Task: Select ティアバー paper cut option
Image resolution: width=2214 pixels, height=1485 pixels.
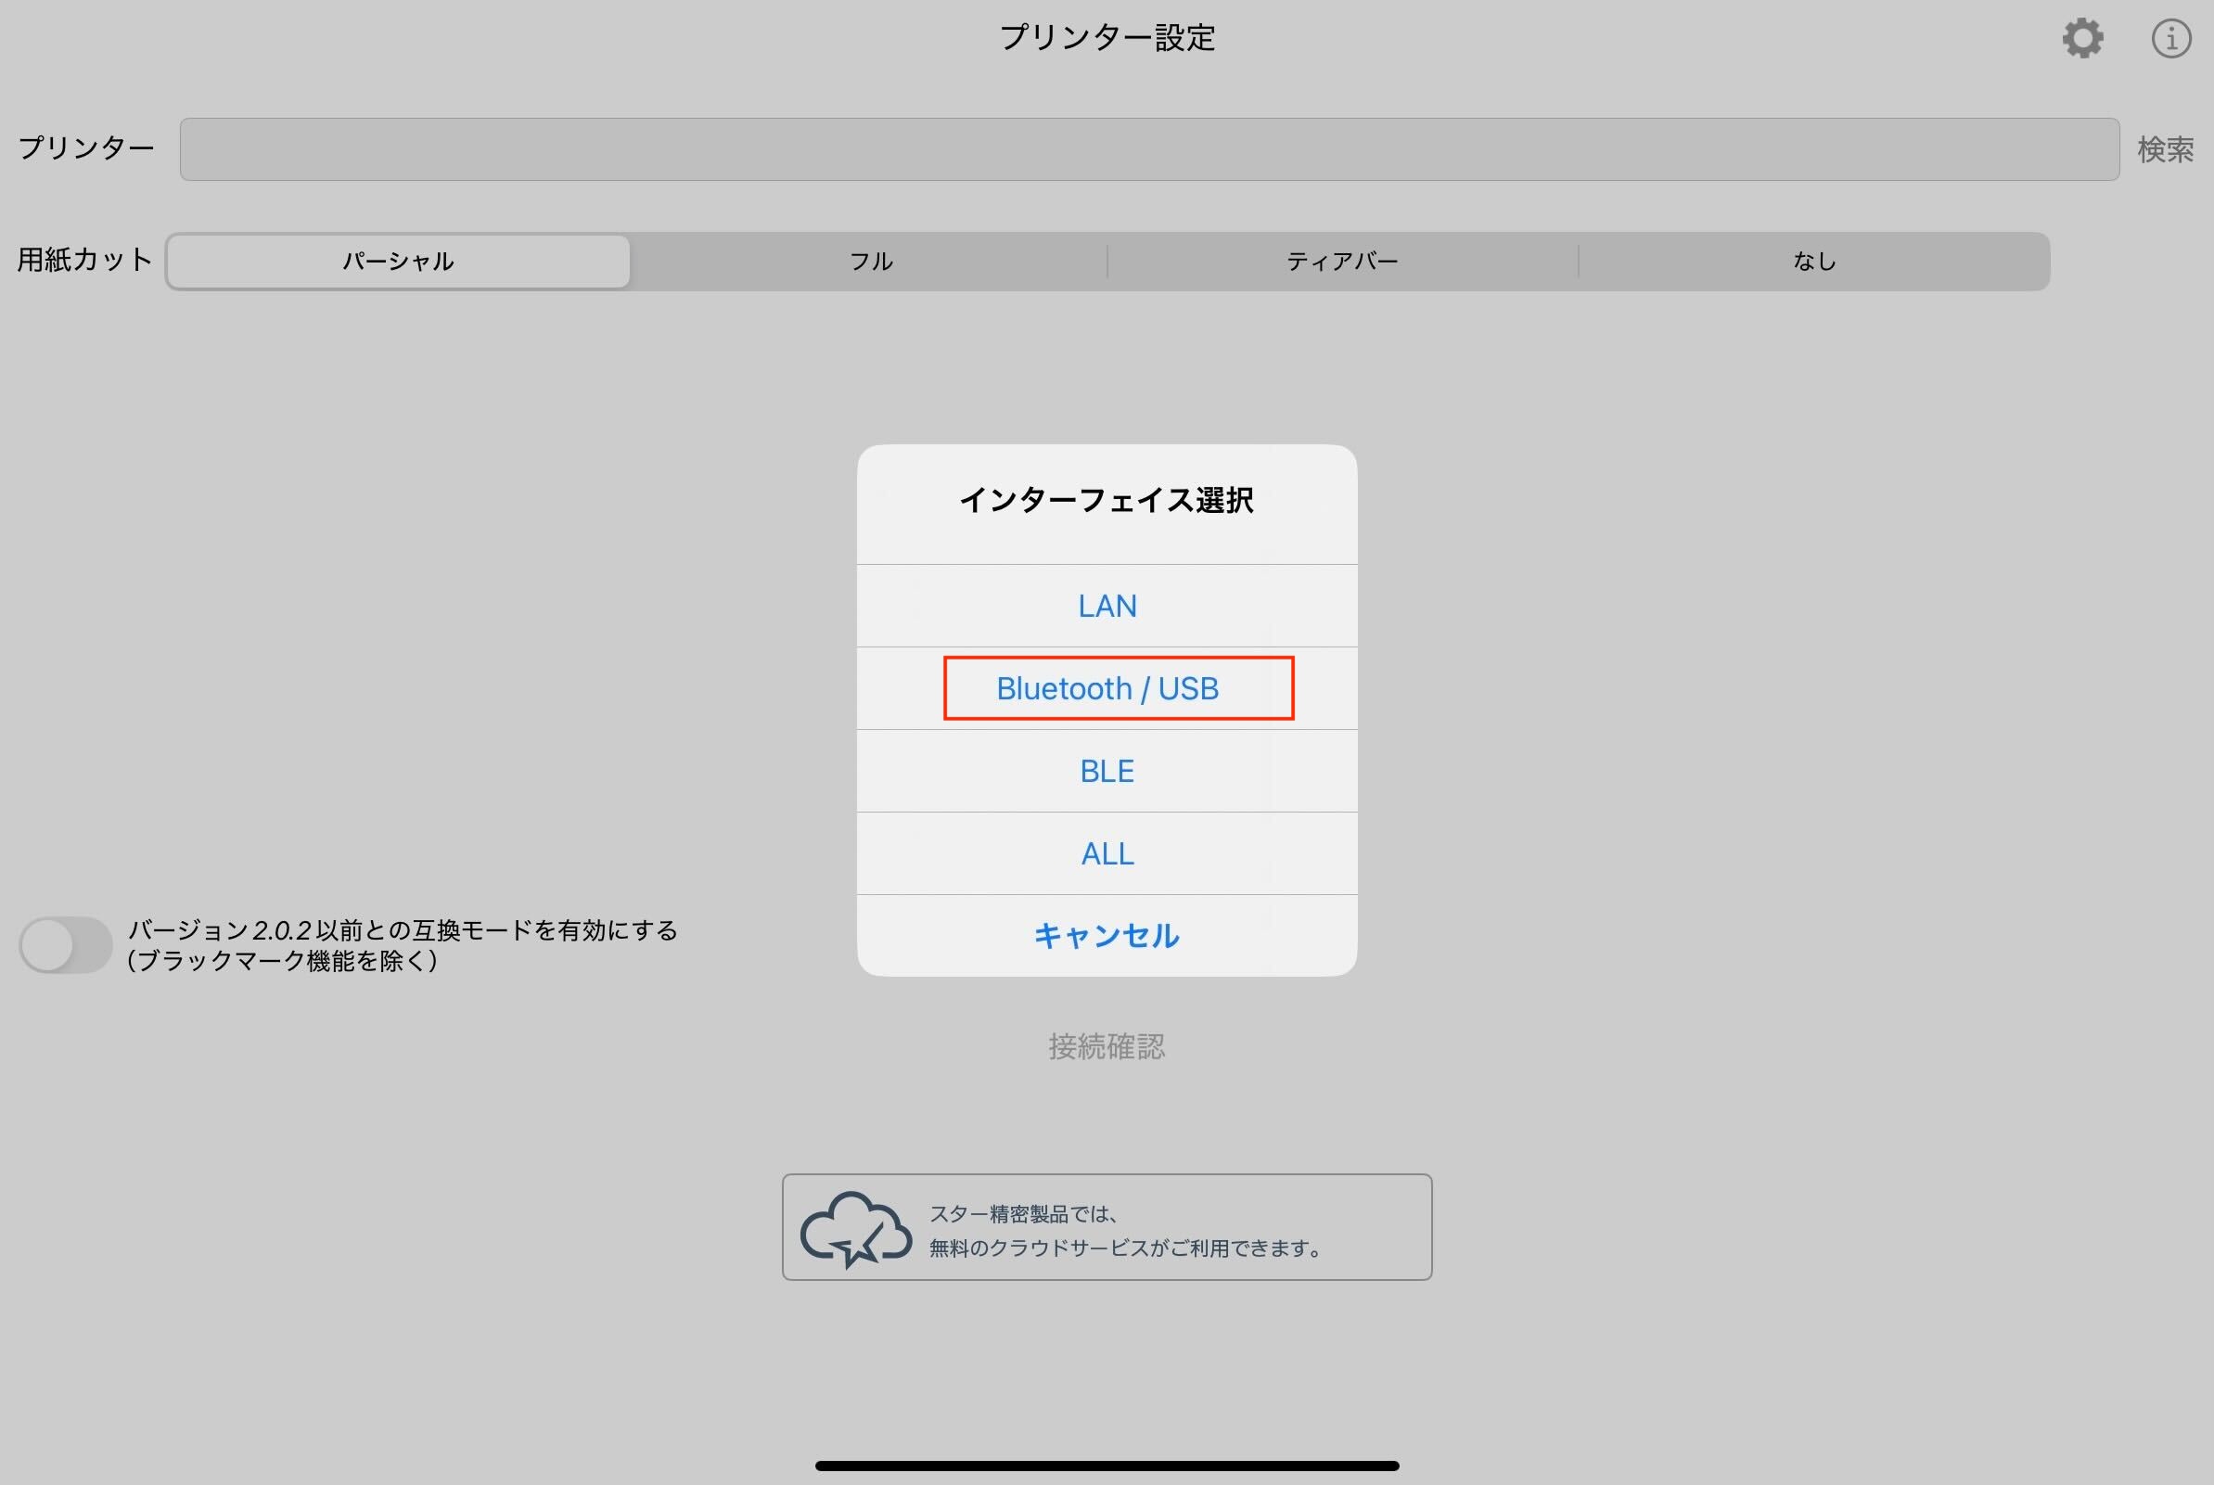Action: pyautogui.click(x=1343, y=261)
